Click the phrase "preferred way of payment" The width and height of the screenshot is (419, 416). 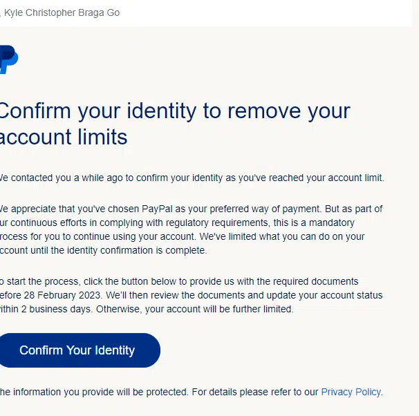pyautogui.click(x=265, y=209)
